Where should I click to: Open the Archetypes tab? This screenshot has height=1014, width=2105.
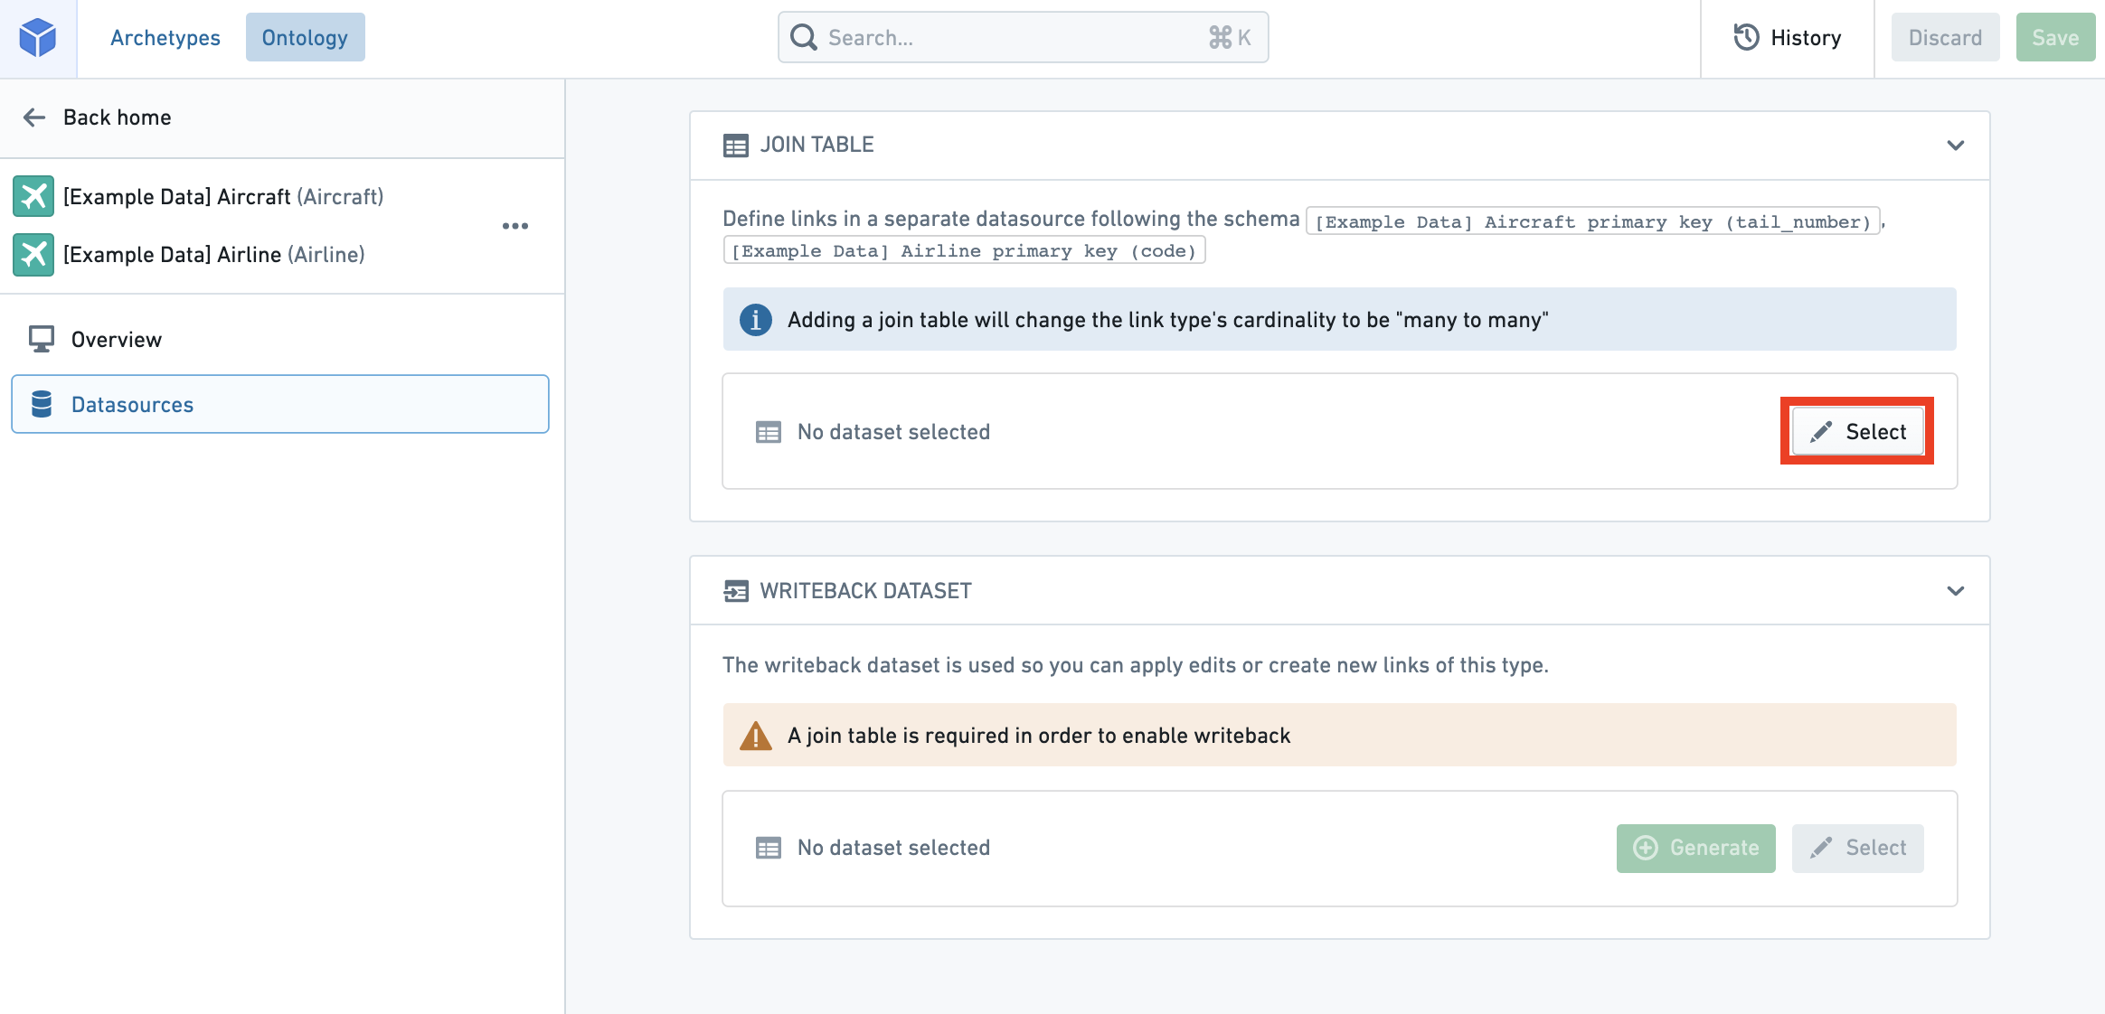click(x=165, y=38)
